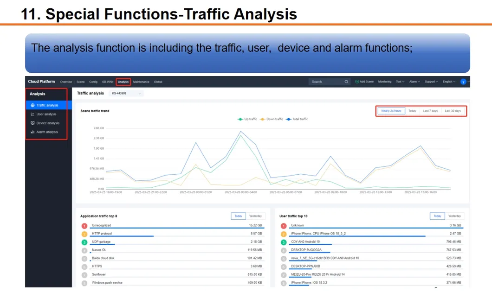
Task: Click the Add Scene plus icon
Action: coord(357,82)
